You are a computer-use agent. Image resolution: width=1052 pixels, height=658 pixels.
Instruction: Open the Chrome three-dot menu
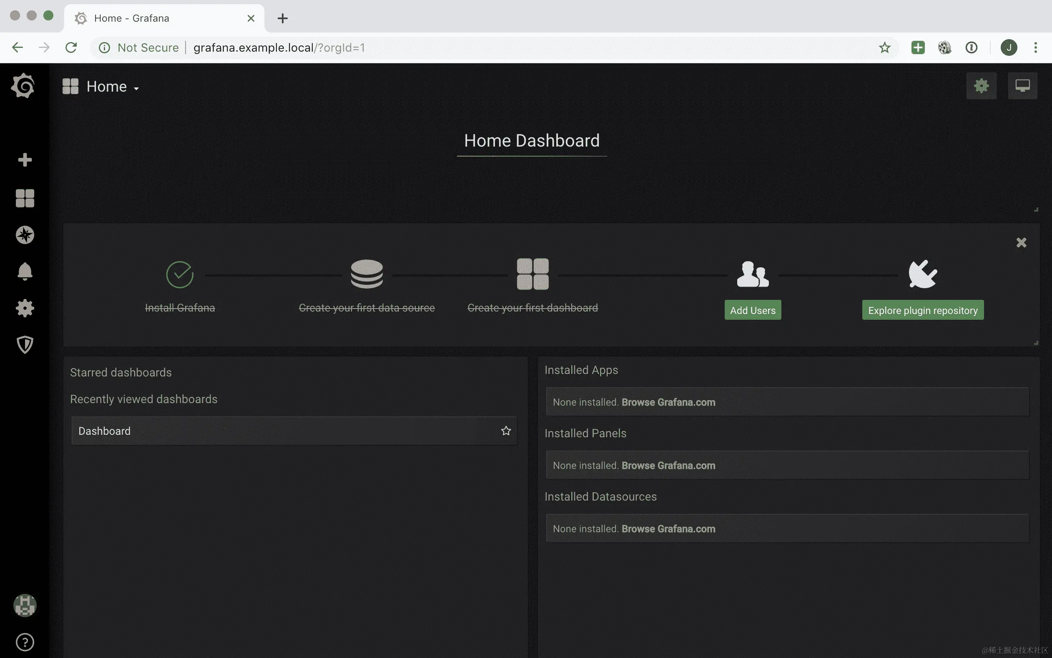(1035, 47)
